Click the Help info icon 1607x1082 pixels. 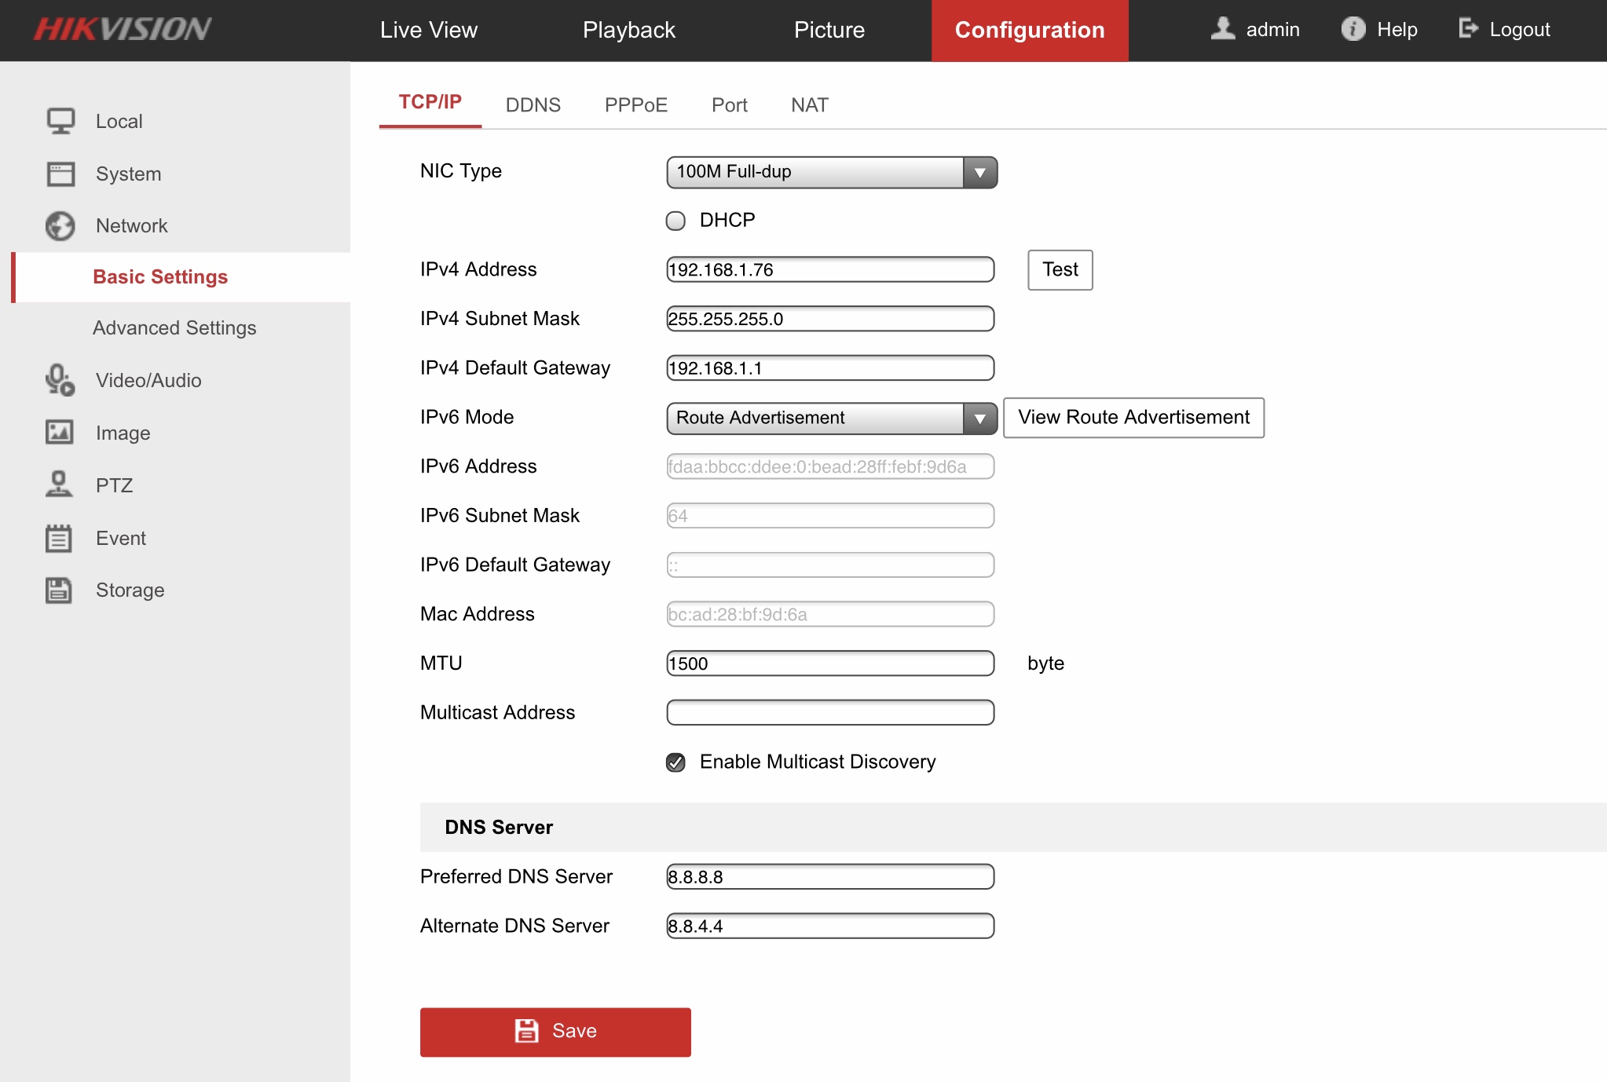coord(1353,30)
